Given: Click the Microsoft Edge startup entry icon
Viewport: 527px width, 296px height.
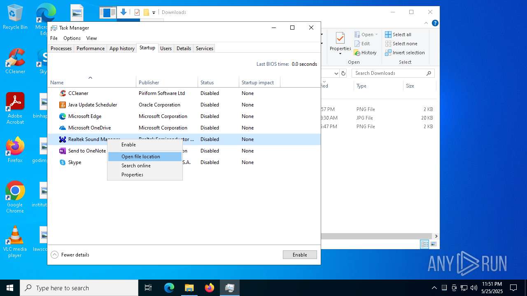Looking at the screenshot, I should (63, 116).
